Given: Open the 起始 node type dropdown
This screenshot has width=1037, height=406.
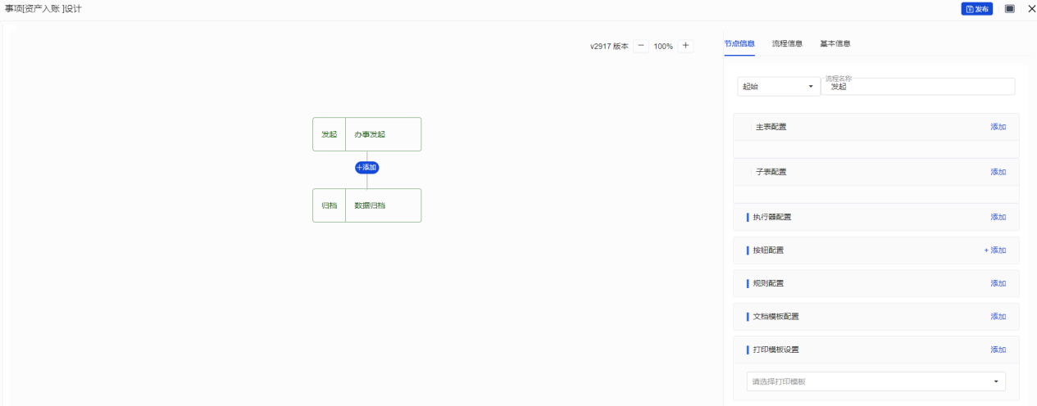Looking at the screenshot, I should tap(778, 87).
